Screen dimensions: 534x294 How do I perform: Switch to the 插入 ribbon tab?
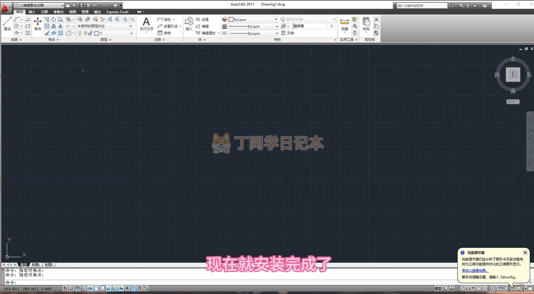(32, 12)
